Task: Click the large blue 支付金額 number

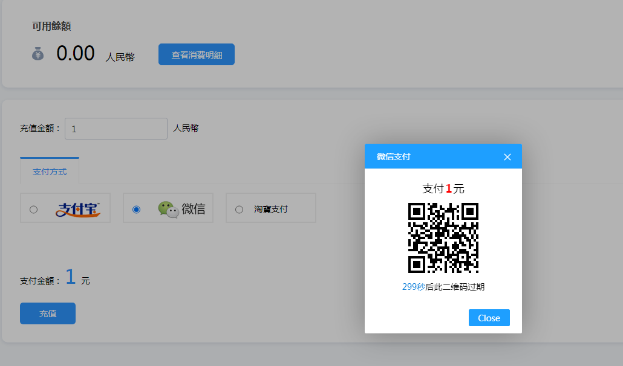Action: pyautogui.click(x=71, y=277)
